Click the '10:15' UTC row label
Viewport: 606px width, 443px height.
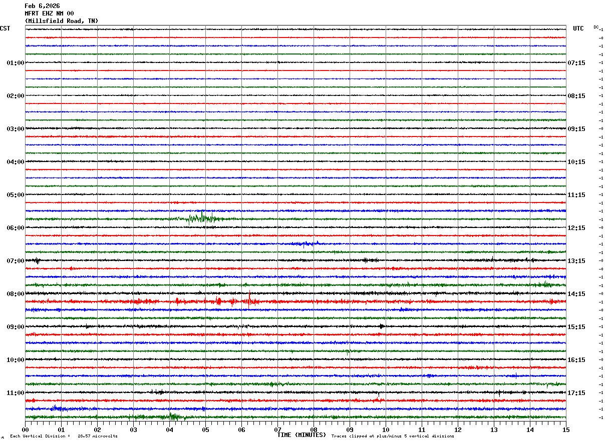tap(576, 162)
